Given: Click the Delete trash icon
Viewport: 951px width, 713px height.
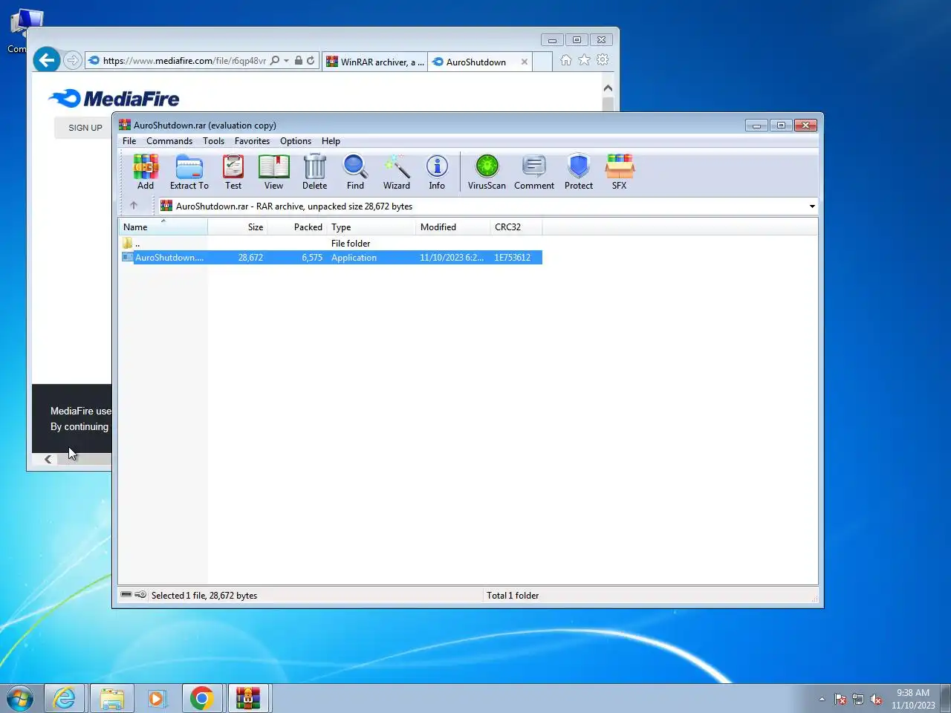Looking at the screenshot, I should tap(314, 172).
